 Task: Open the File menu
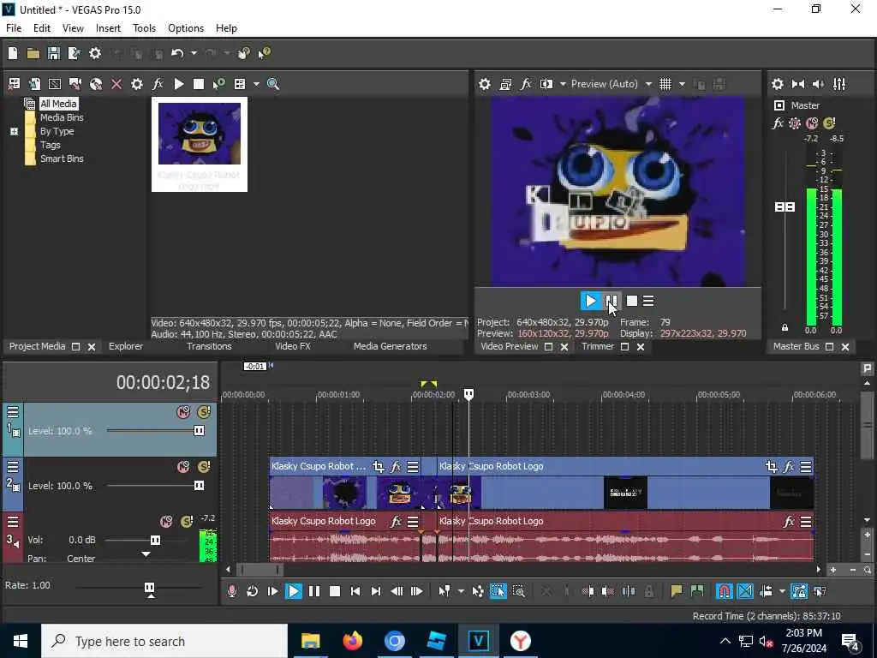click(x=14, y=28)
